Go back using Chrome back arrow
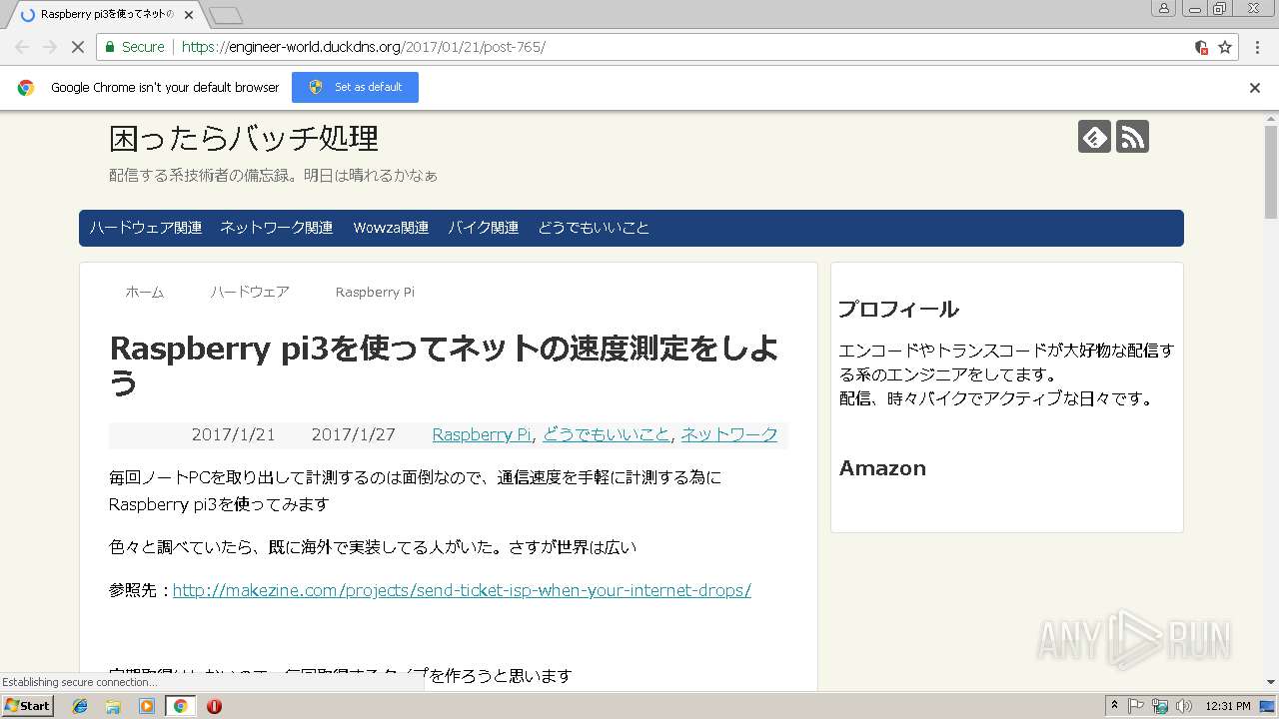 pos(21,47)
